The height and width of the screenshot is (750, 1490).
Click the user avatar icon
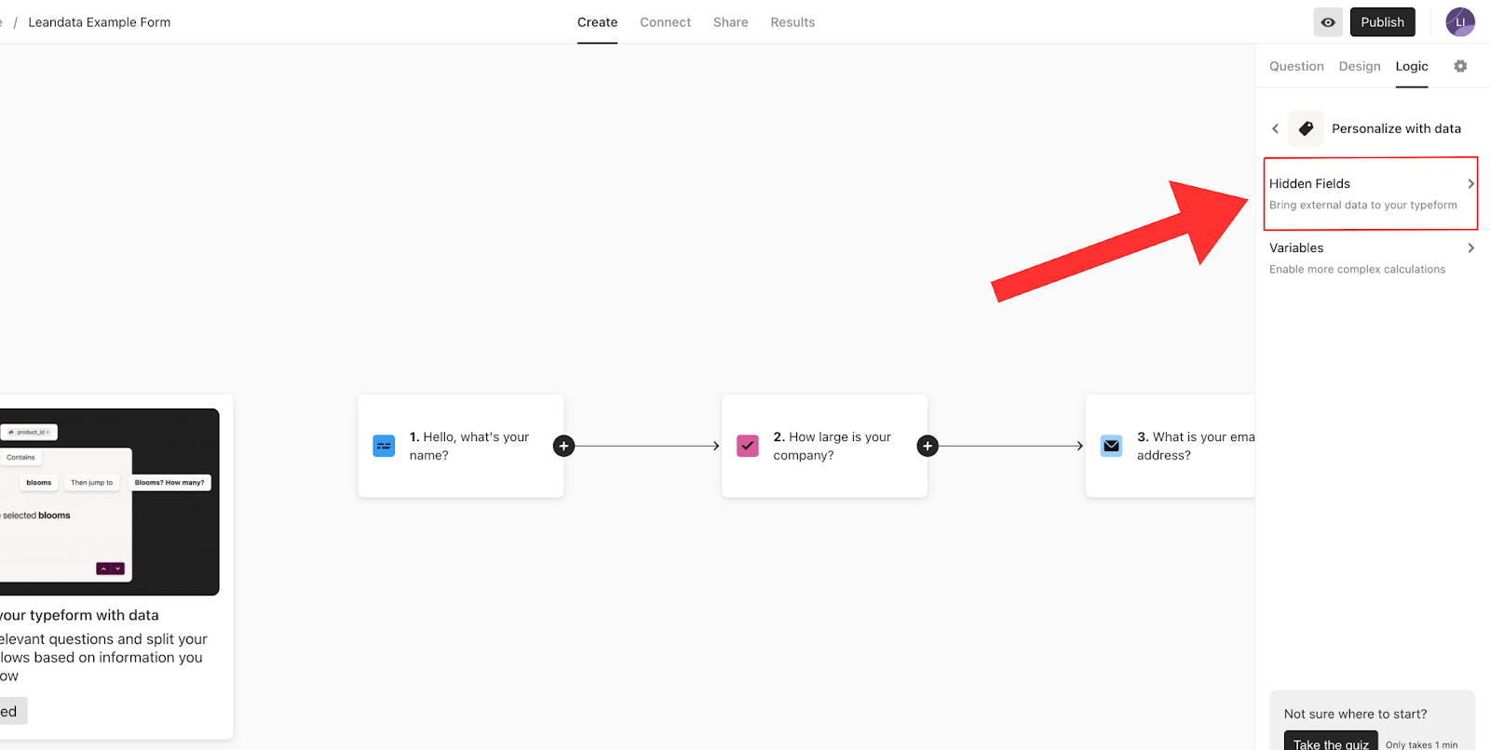click(x=1459, y=22)
